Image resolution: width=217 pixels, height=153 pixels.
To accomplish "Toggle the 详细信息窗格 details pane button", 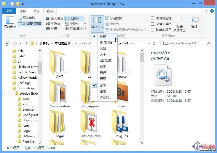I will [30, 23].
